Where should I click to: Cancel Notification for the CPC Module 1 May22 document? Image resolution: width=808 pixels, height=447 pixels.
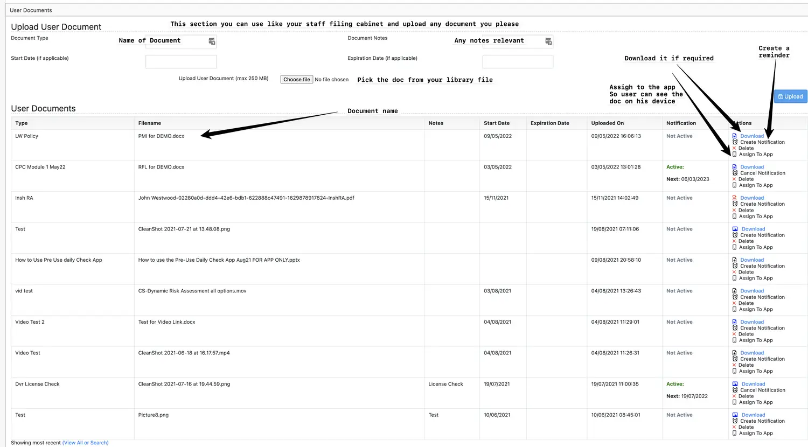coord(762,173)
